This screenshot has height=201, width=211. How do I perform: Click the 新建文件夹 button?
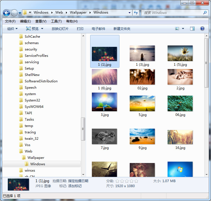[122, 29]
